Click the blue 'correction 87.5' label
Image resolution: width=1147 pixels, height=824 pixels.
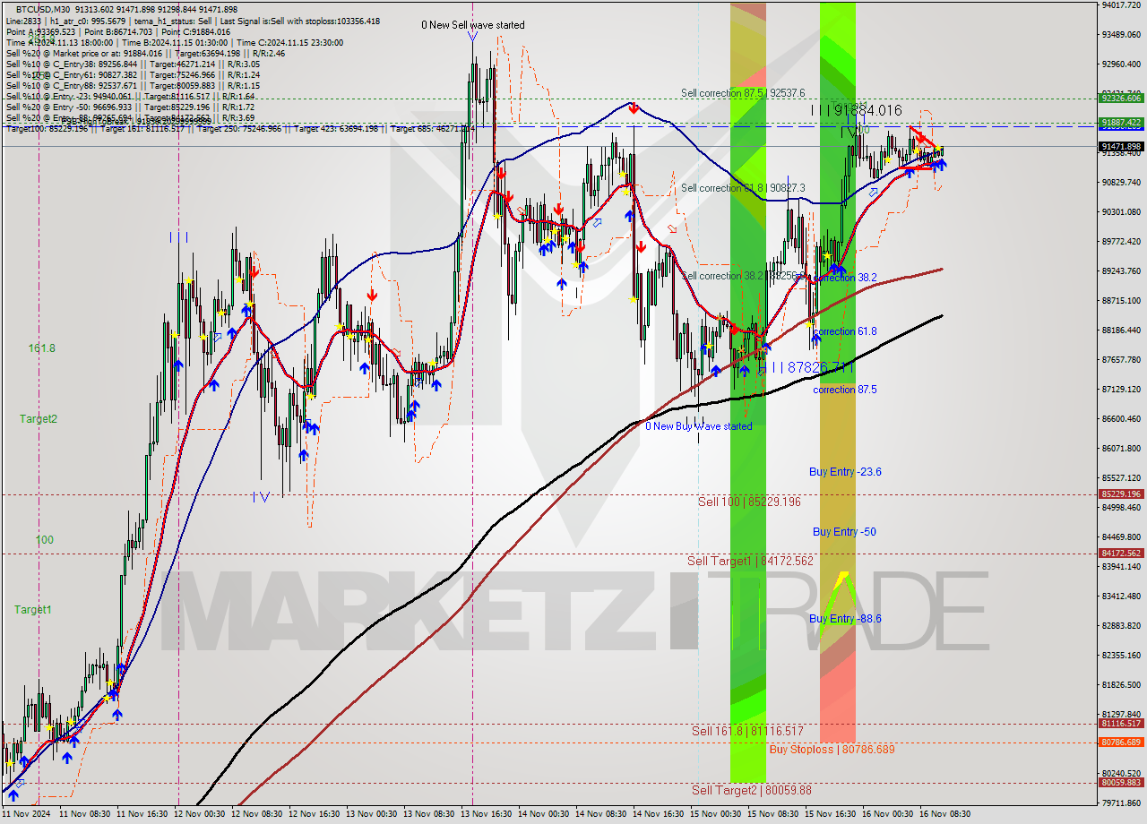point(845,390)
